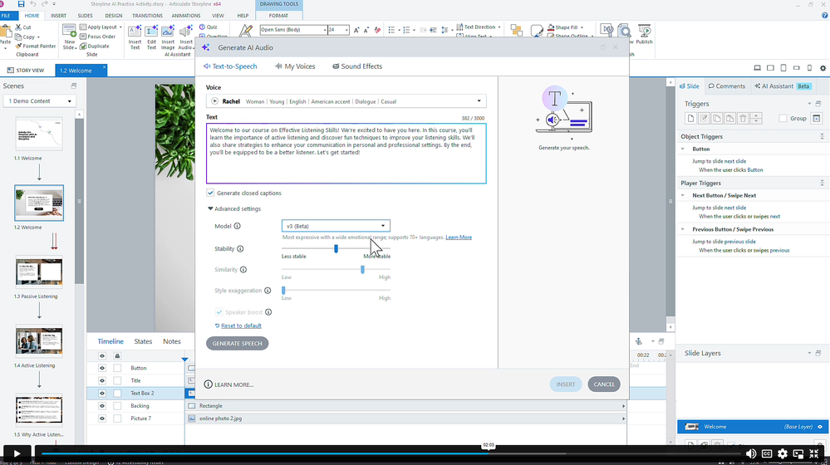Click the delete trigger trash icon
830x465 pixels.
(743, 119)
